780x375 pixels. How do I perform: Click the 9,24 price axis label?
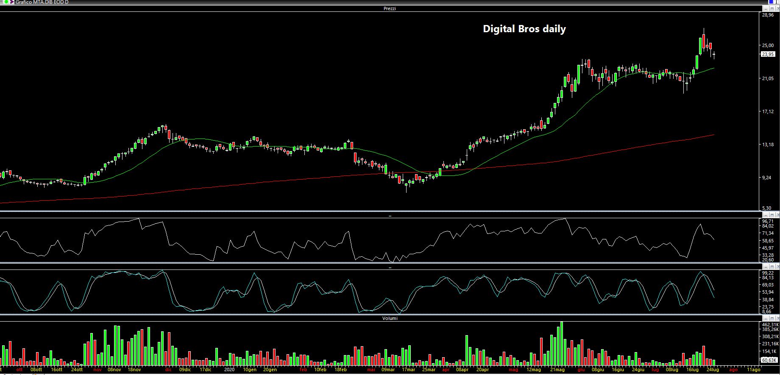pyautogui.click(x=767, y=178)
